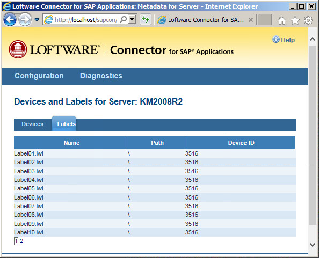Open Favorites star icon
Screen dimensions: 319x258
click(295, 20)
